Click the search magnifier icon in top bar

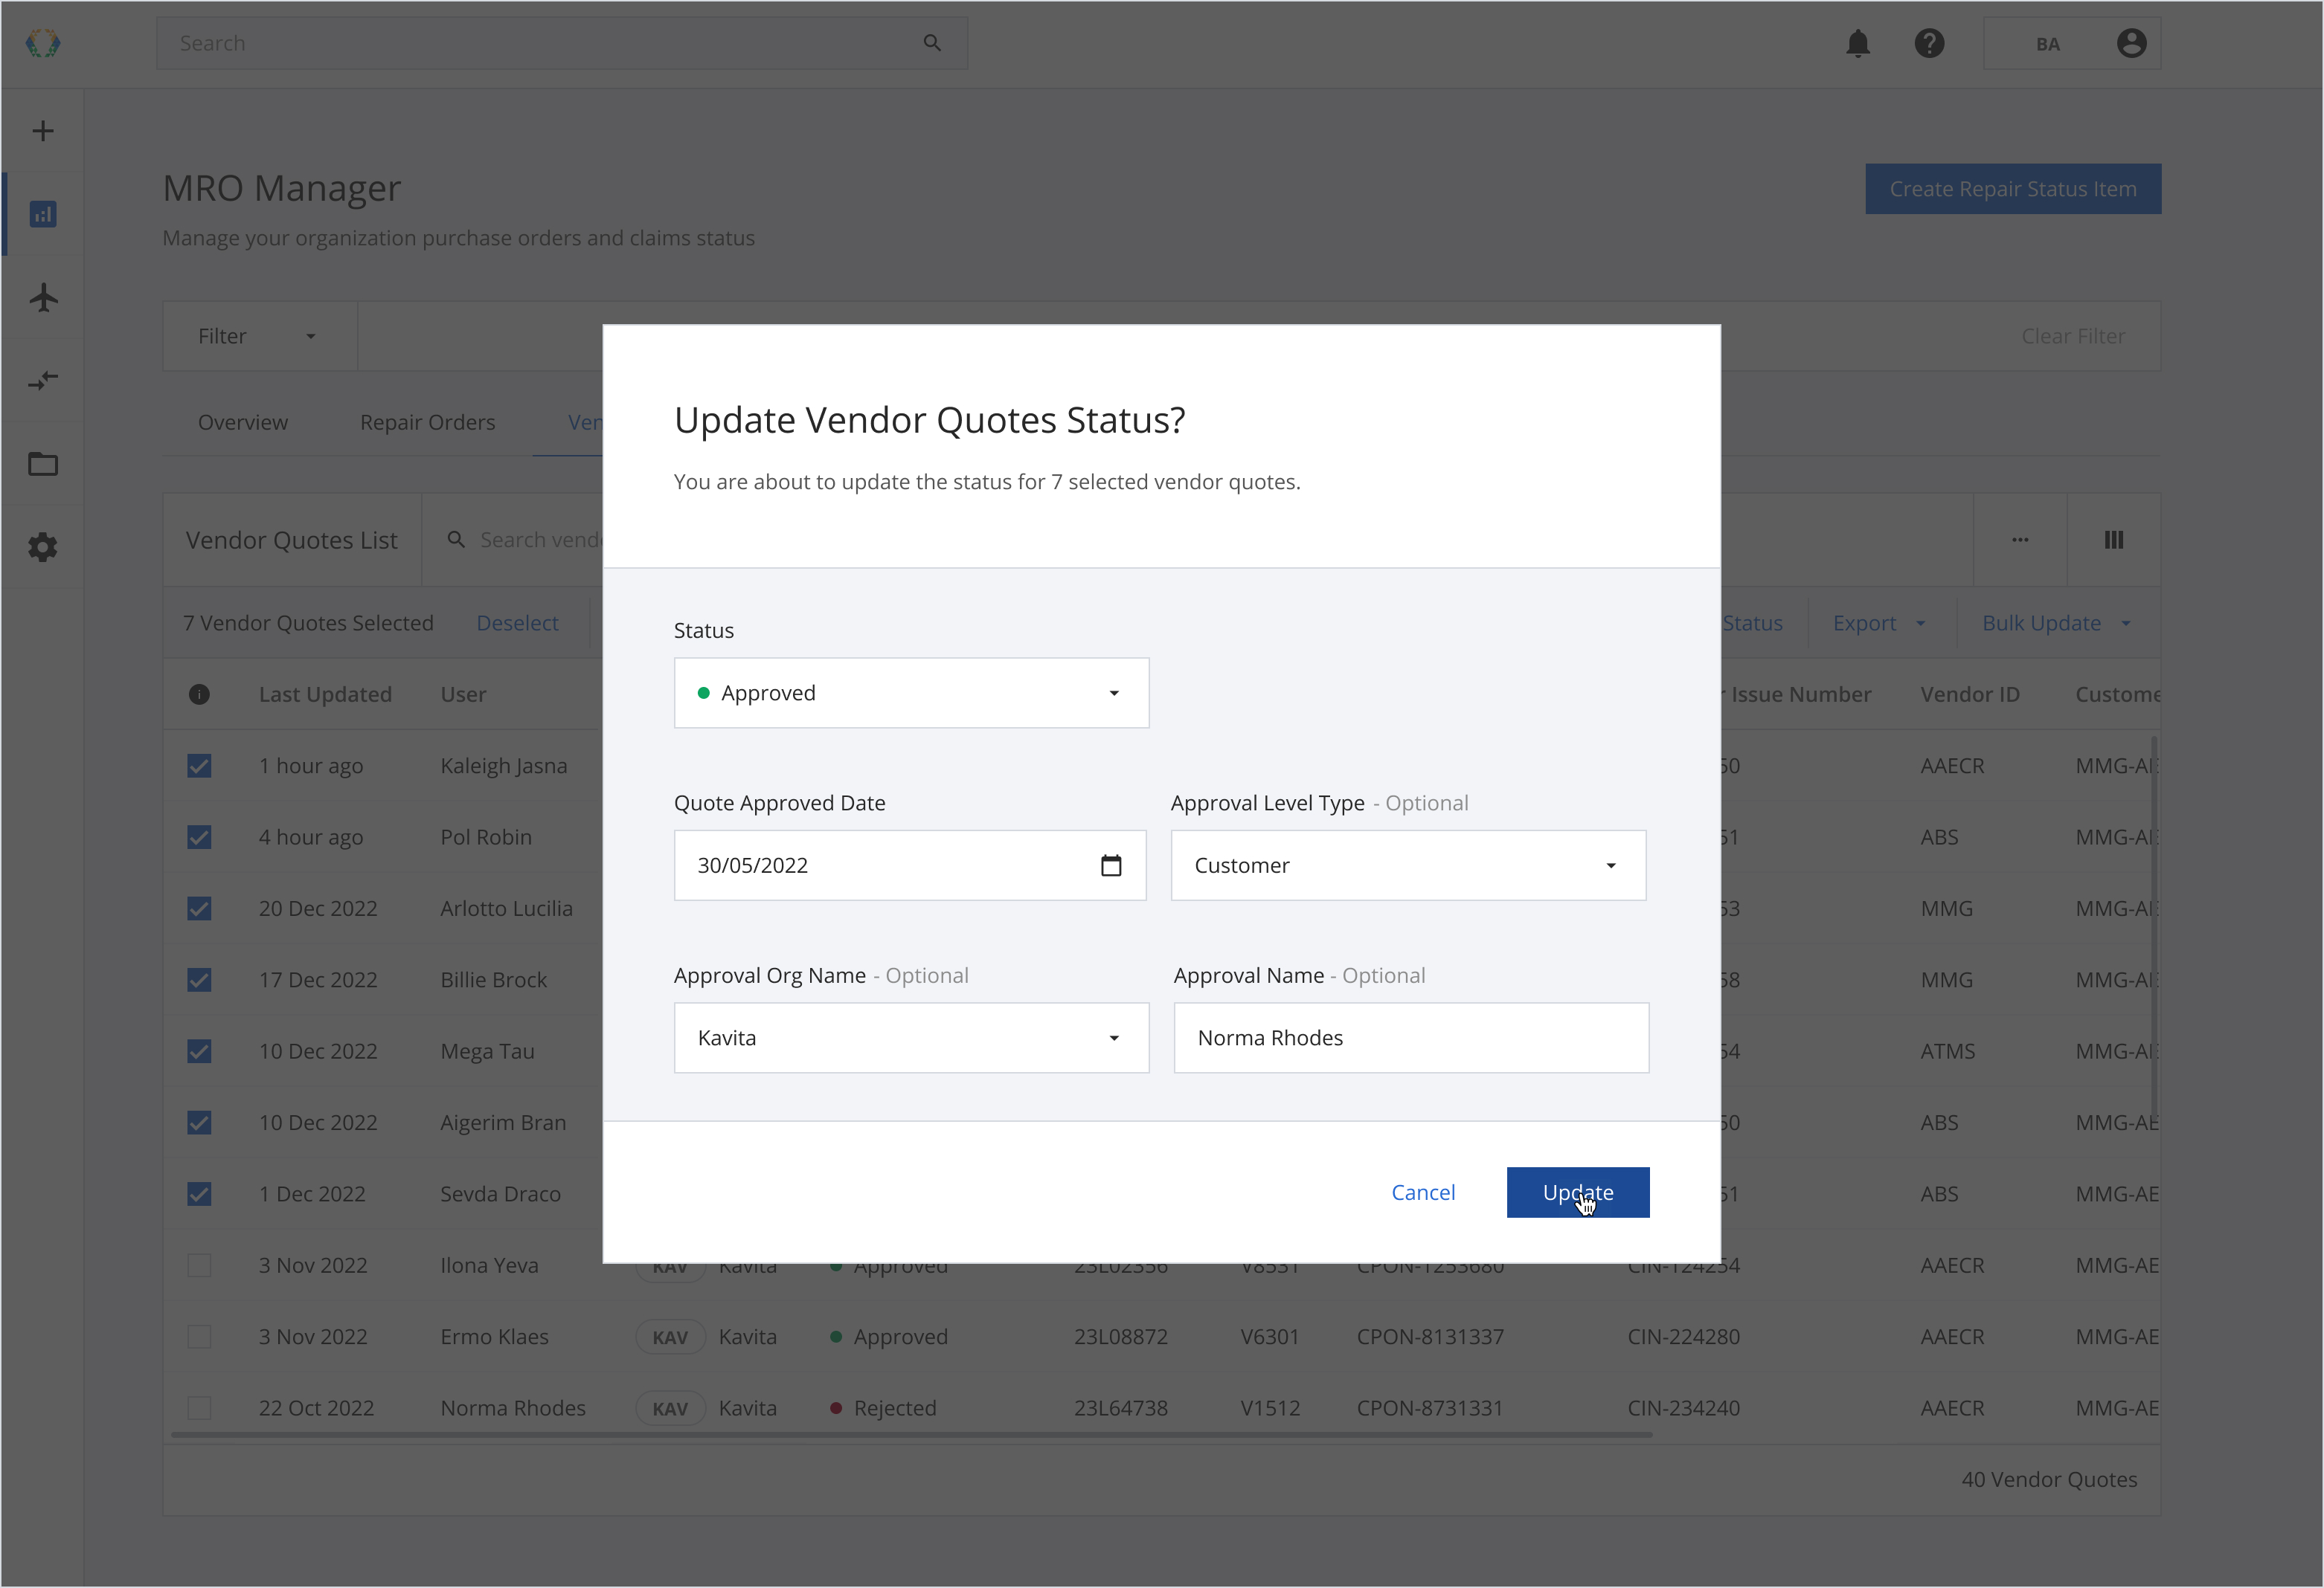[932, 43]
